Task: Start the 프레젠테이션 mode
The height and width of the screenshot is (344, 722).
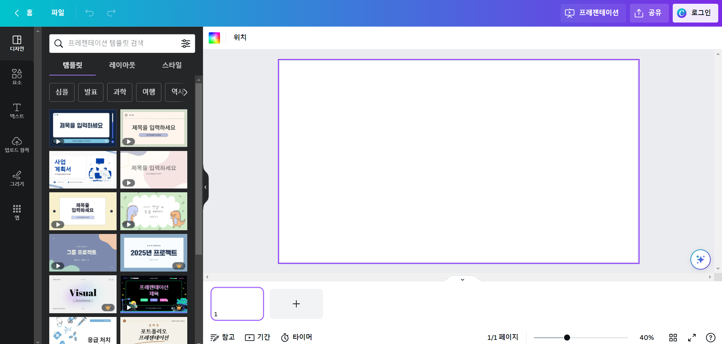Action: (593, 13)
